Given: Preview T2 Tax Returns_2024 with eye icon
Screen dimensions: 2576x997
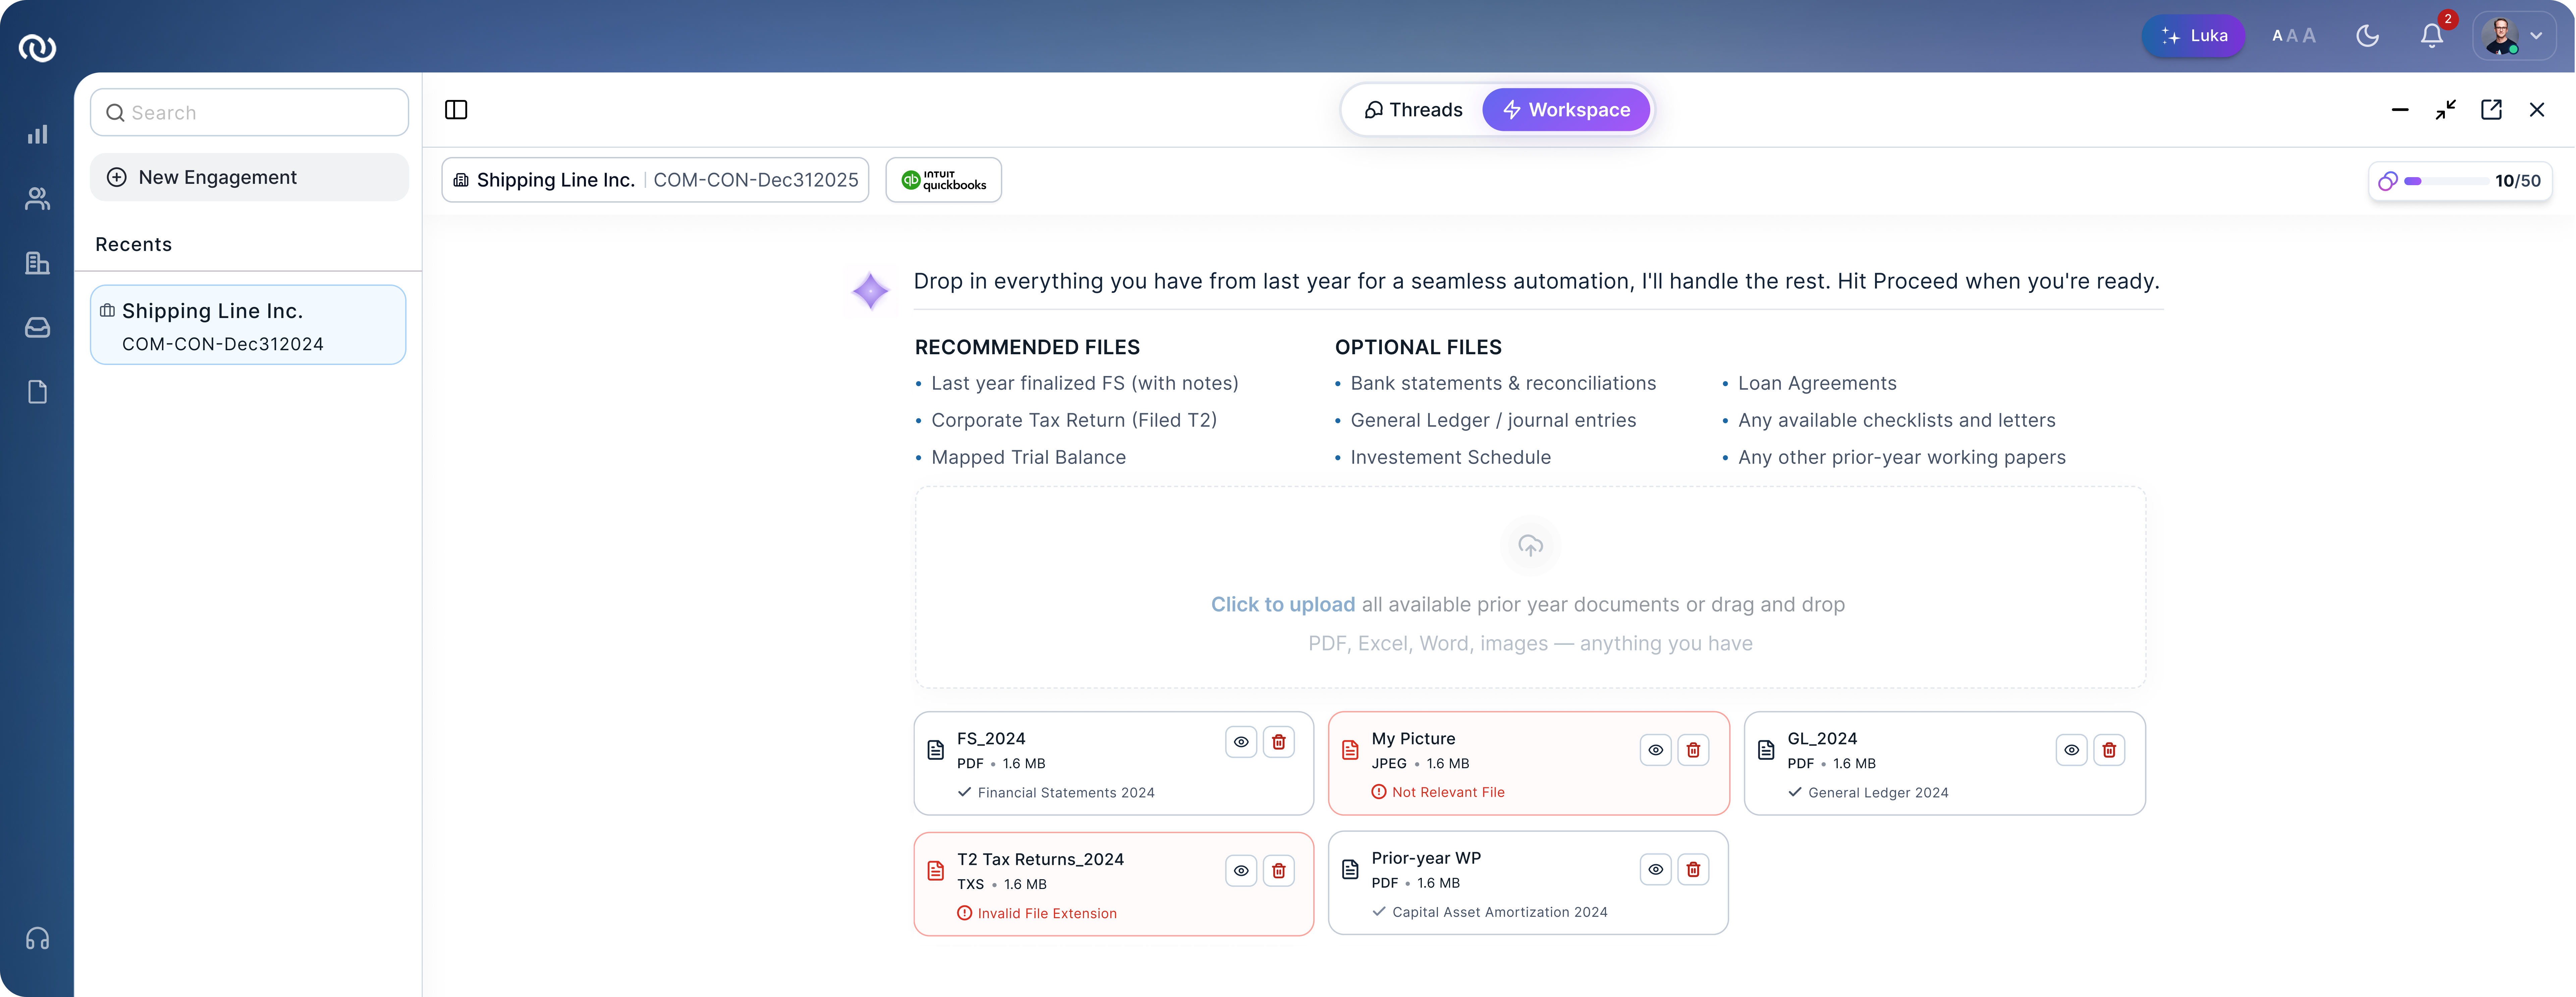Looking at the screenshot, I should pos(1241,871).
